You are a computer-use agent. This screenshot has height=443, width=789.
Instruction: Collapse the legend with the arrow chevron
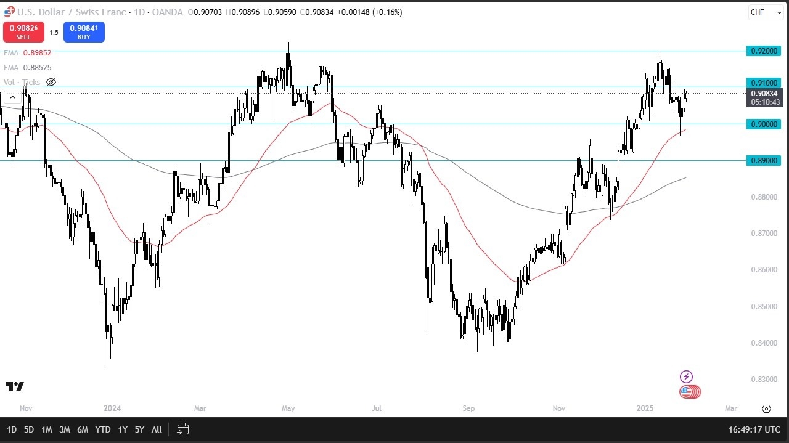click(x=12, y=97)
